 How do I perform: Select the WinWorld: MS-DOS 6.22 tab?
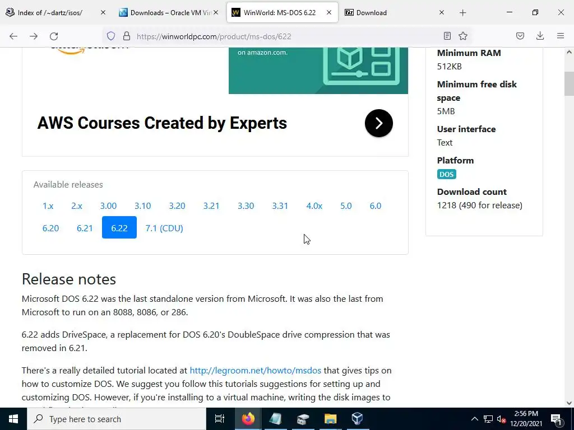point(283,12)
